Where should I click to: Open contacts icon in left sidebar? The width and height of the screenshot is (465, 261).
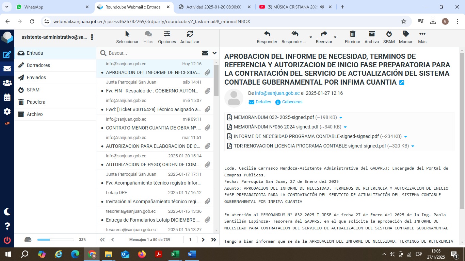coord(7,83)
